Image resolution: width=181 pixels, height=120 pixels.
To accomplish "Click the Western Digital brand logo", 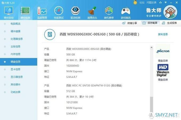I will tap(163, 70).
